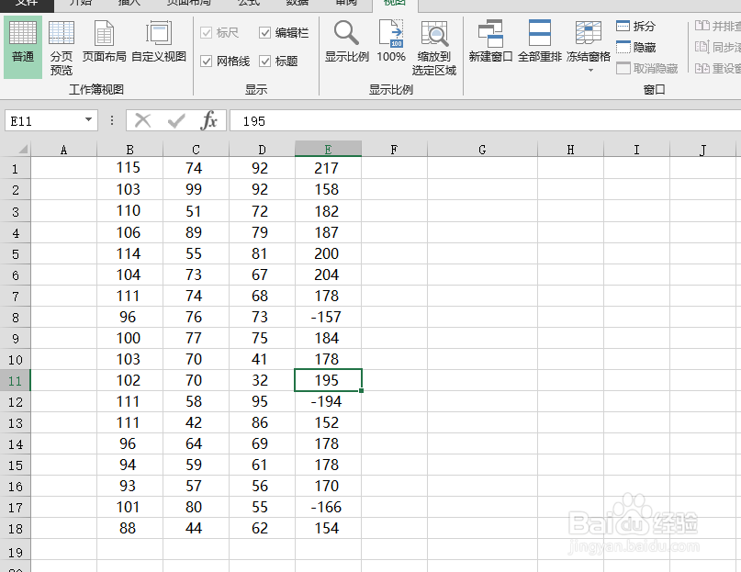Click Unhide window (取消隐藏)
Viewport: 741px width, 572px height.
[x=647, y=69]
